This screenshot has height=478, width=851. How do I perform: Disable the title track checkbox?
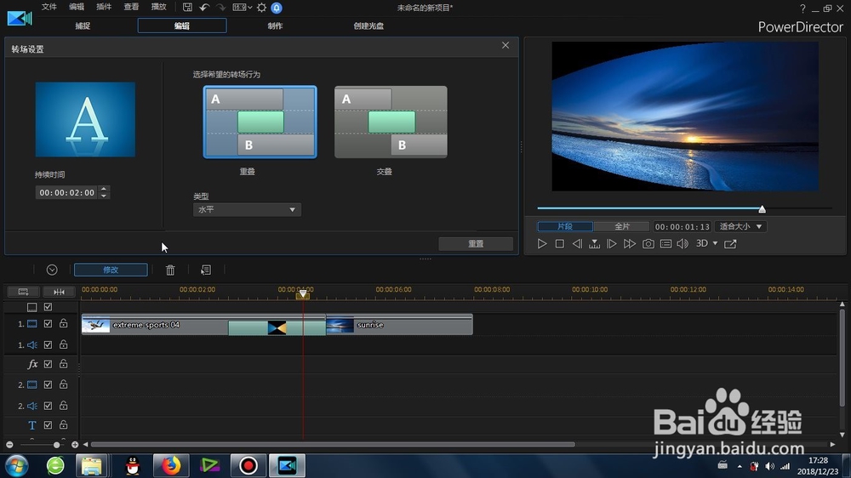[48, 424]
